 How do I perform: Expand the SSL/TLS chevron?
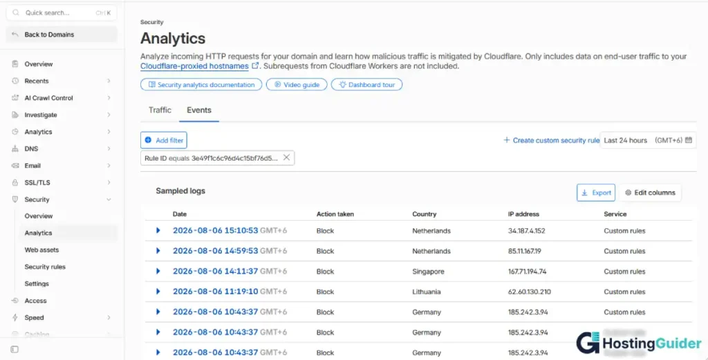pyautogui.click(x=109, y=183)
